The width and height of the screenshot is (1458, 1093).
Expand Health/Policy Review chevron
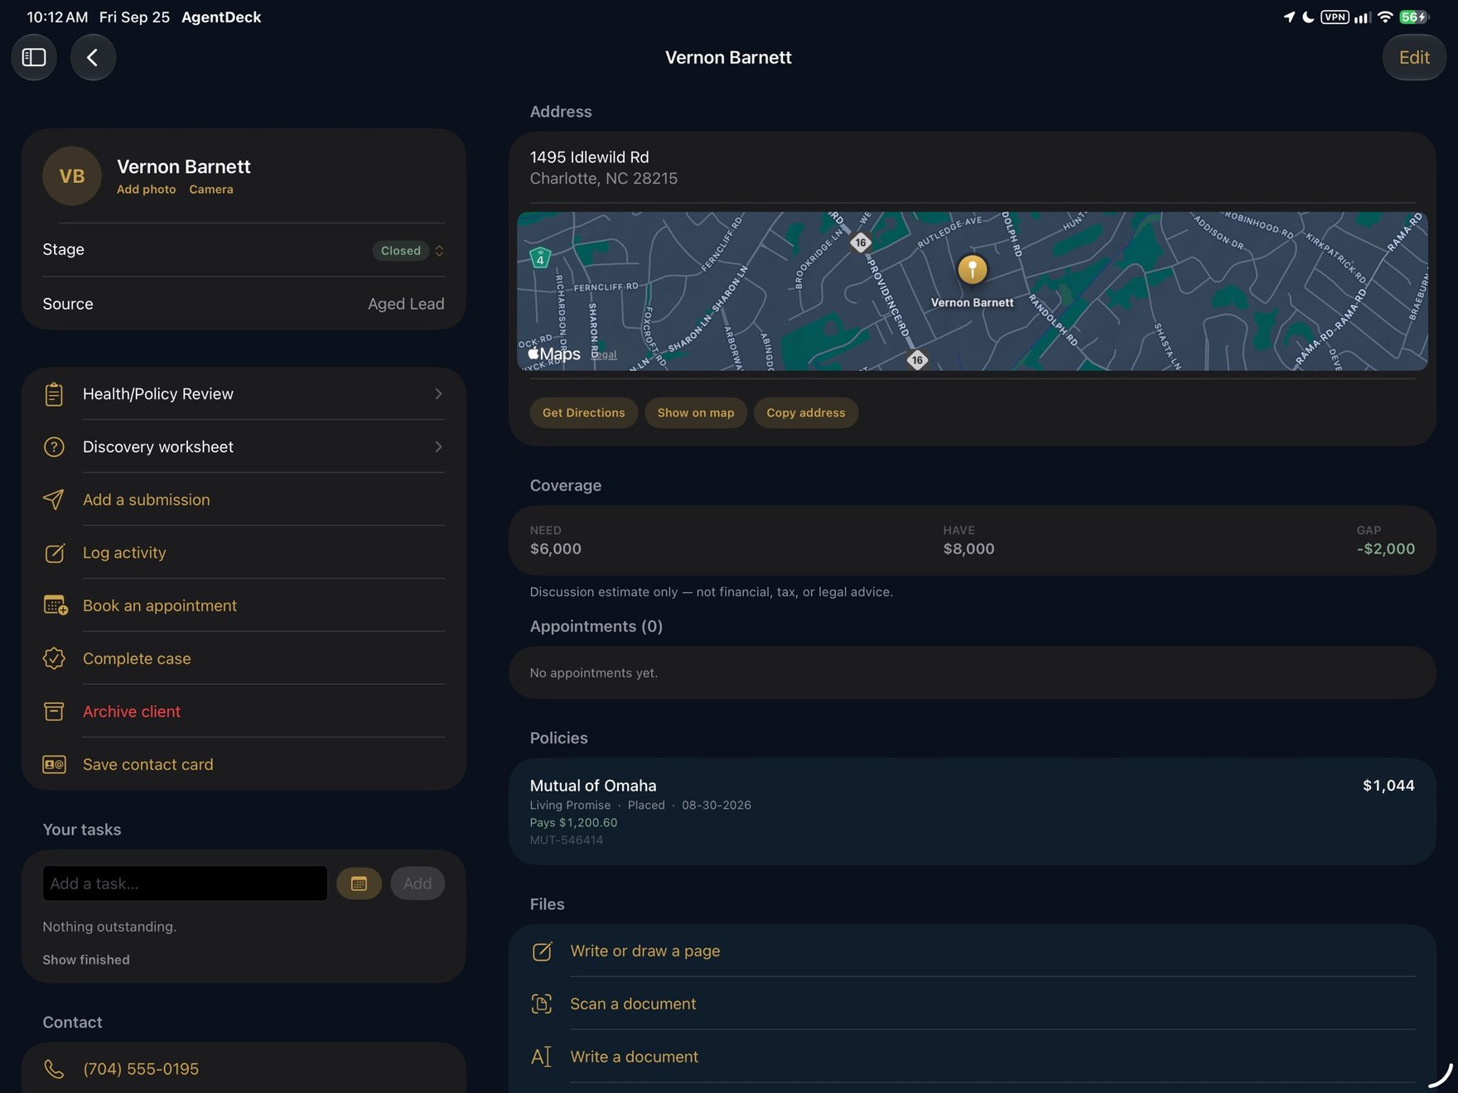(x=438, y=394)
